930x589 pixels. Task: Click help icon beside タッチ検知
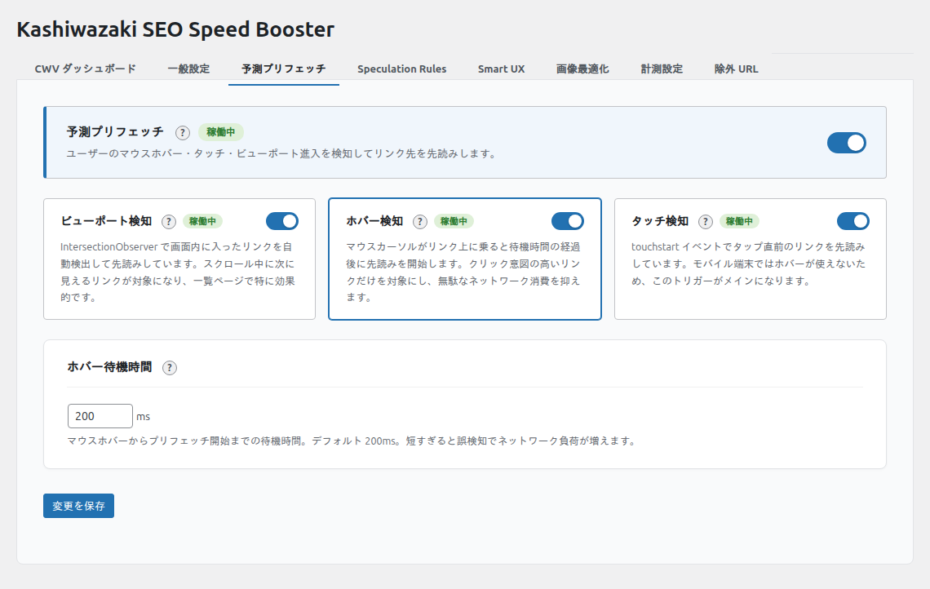[x=706, y=221]
